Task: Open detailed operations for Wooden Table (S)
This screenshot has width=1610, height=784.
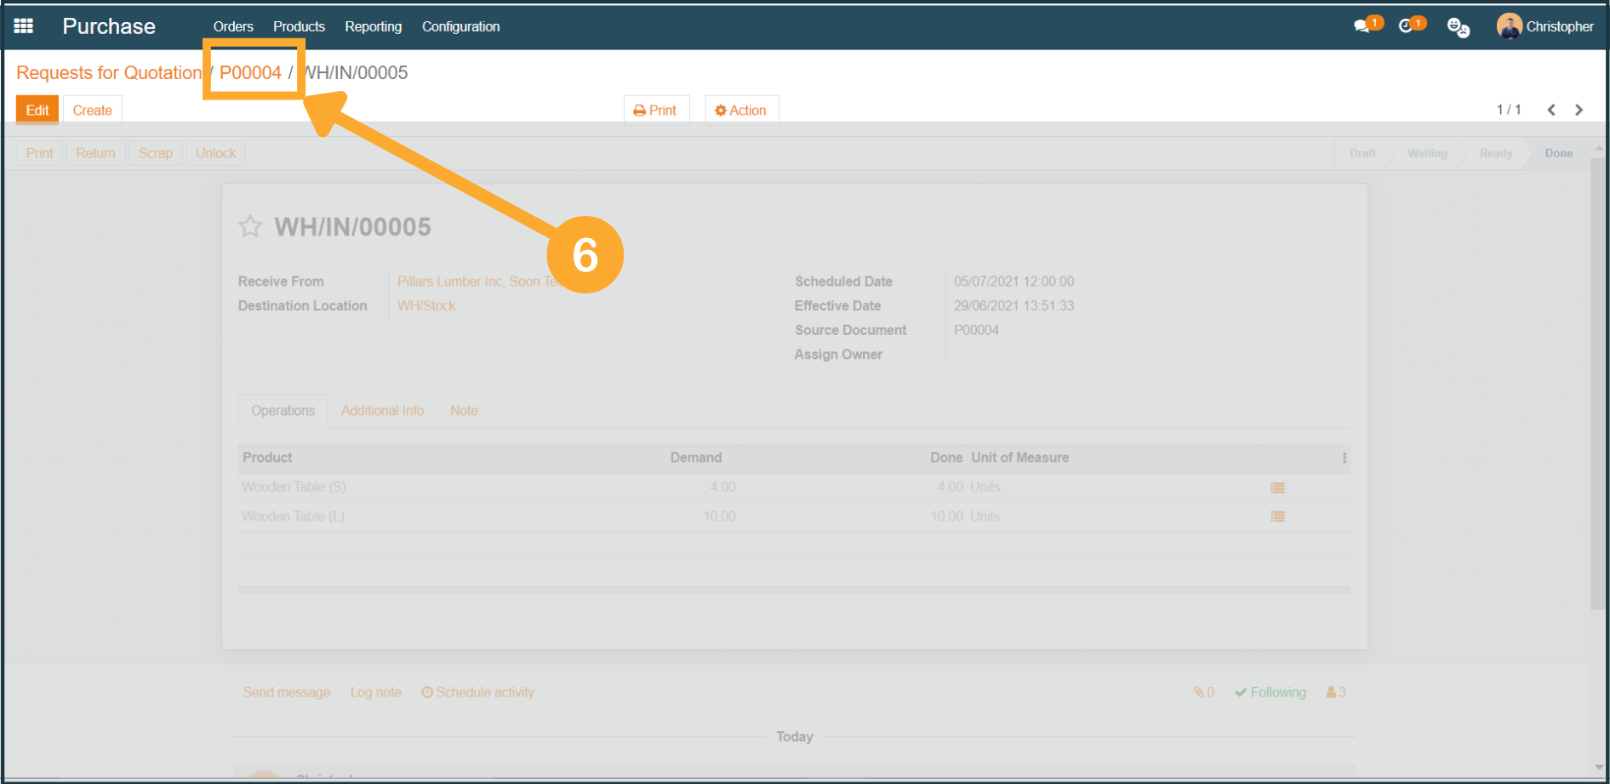Action: [x=1277, y=488]
